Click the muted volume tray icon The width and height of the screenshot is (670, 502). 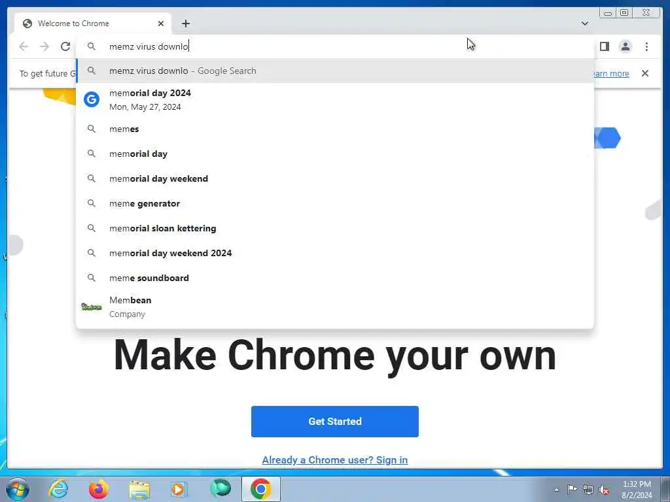pos(604,490)
